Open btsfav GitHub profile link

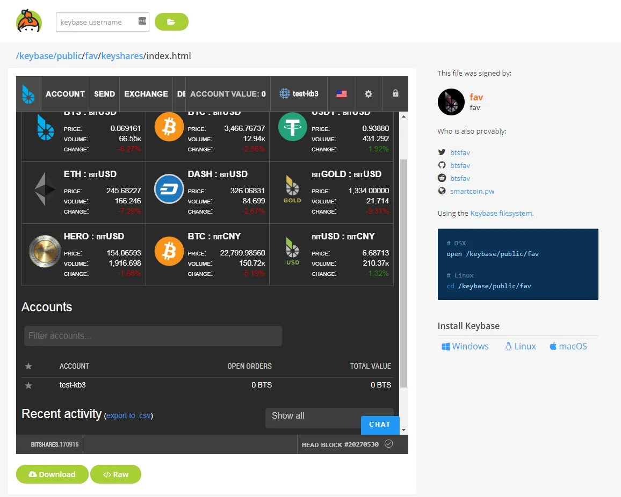coord(460,165)
